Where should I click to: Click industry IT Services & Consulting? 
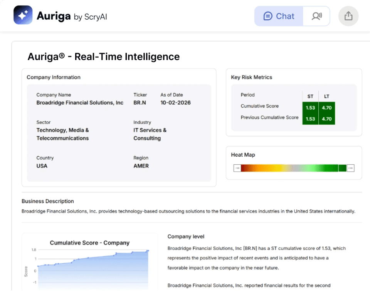point(150,134)
